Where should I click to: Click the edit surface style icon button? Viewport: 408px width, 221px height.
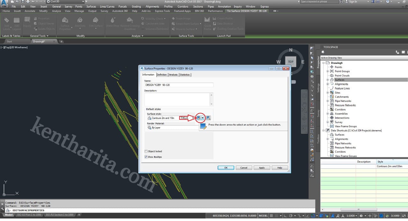click(199, 118)
